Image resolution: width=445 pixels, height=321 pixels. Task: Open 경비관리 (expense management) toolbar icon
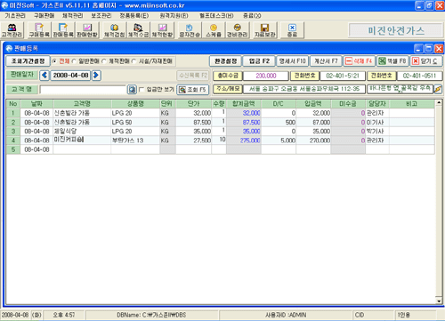pos(238,30)
